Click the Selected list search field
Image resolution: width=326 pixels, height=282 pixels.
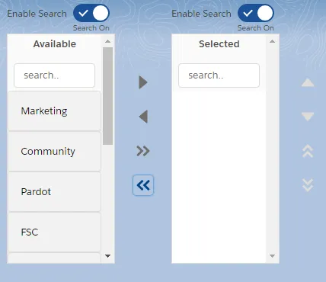pos(219,75)
